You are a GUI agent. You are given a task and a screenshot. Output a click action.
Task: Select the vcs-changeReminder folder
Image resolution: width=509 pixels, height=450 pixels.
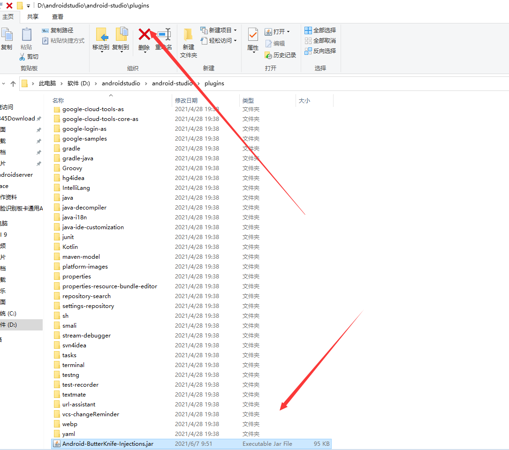(91, 414)
